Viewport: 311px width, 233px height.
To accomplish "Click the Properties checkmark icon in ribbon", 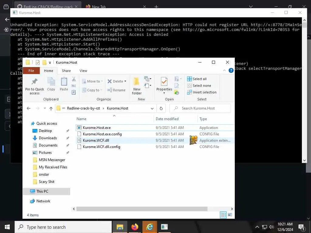I will [x=164, y=82].
